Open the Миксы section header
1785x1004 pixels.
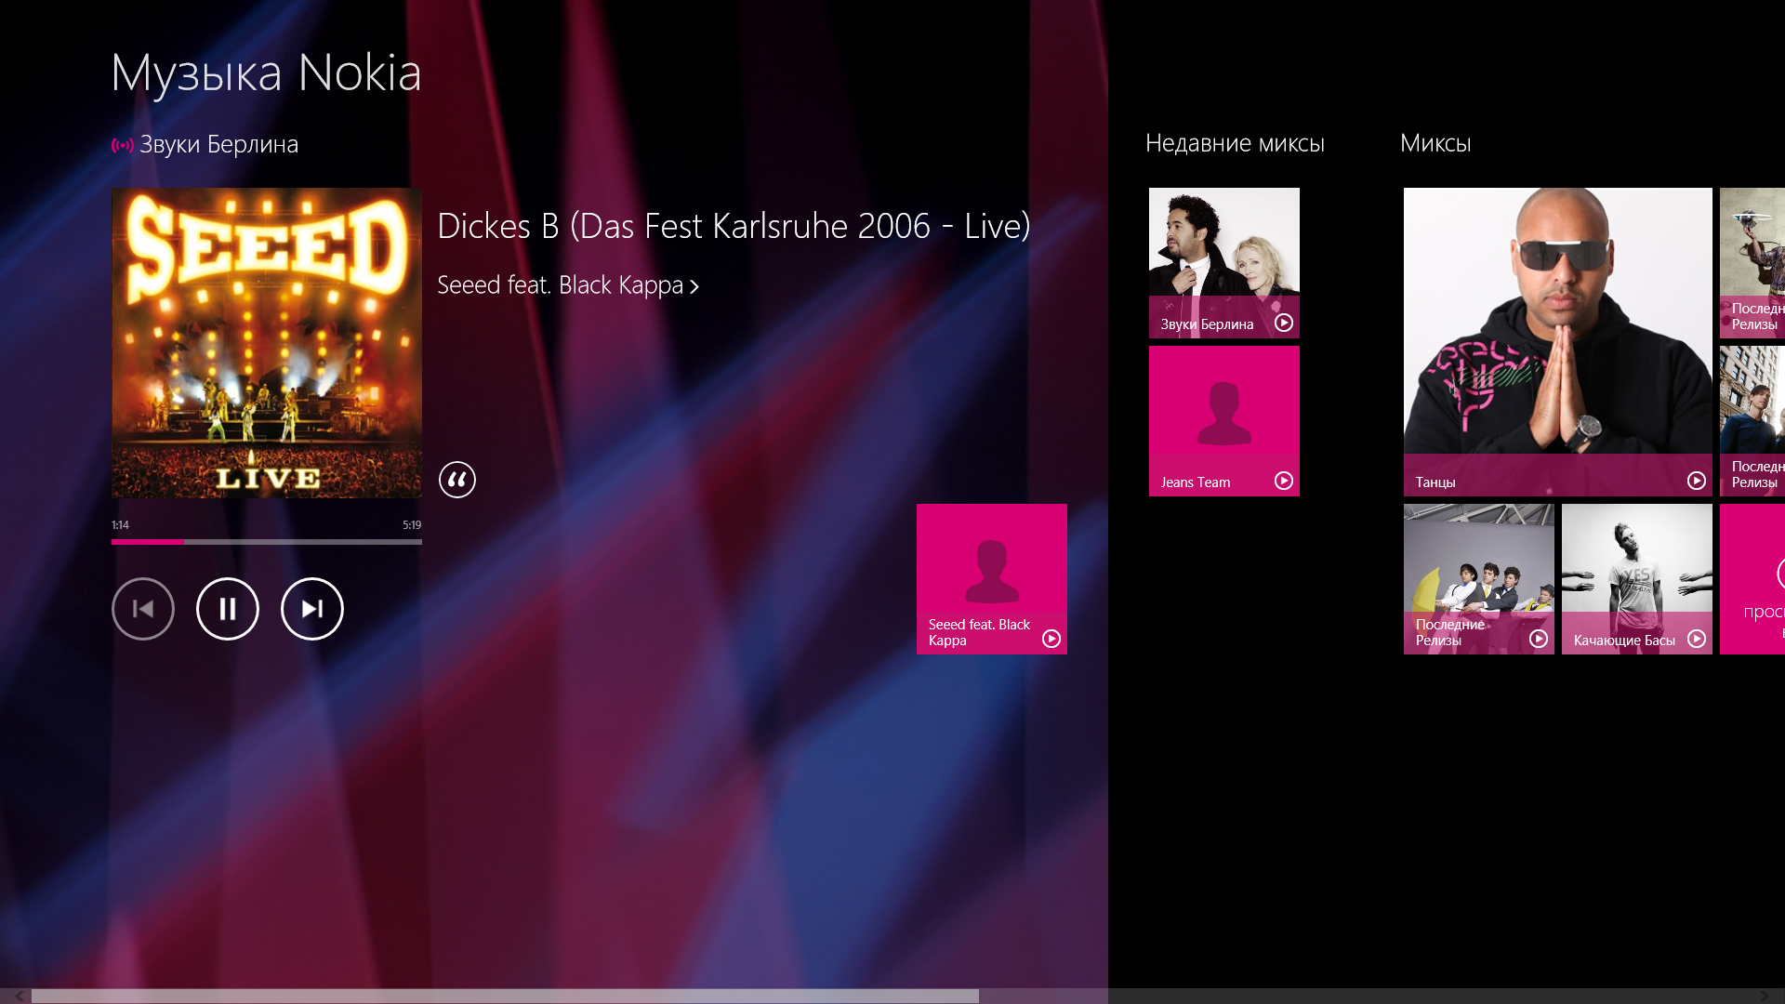click(x=1435, y=143)
